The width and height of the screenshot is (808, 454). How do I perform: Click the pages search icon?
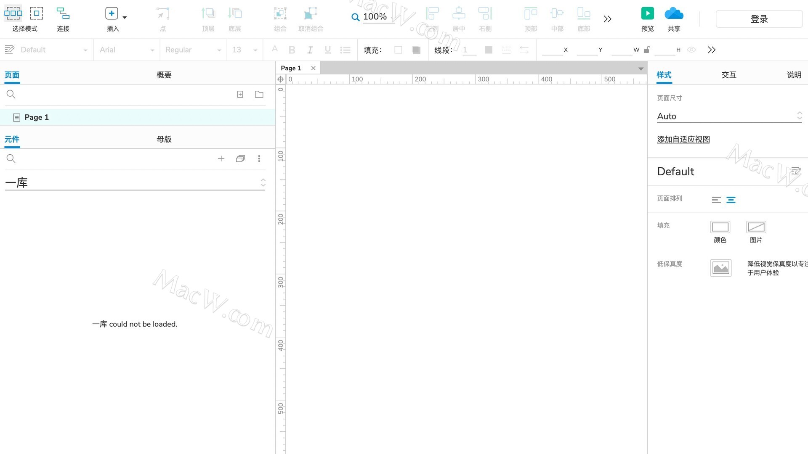11,95
